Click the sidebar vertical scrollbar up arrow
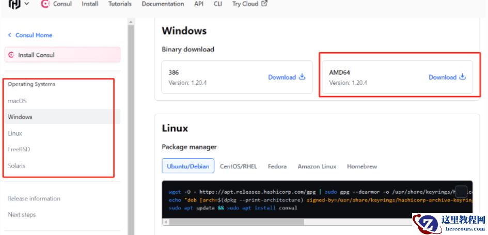The image size is (488, 235). pos(131,22)
